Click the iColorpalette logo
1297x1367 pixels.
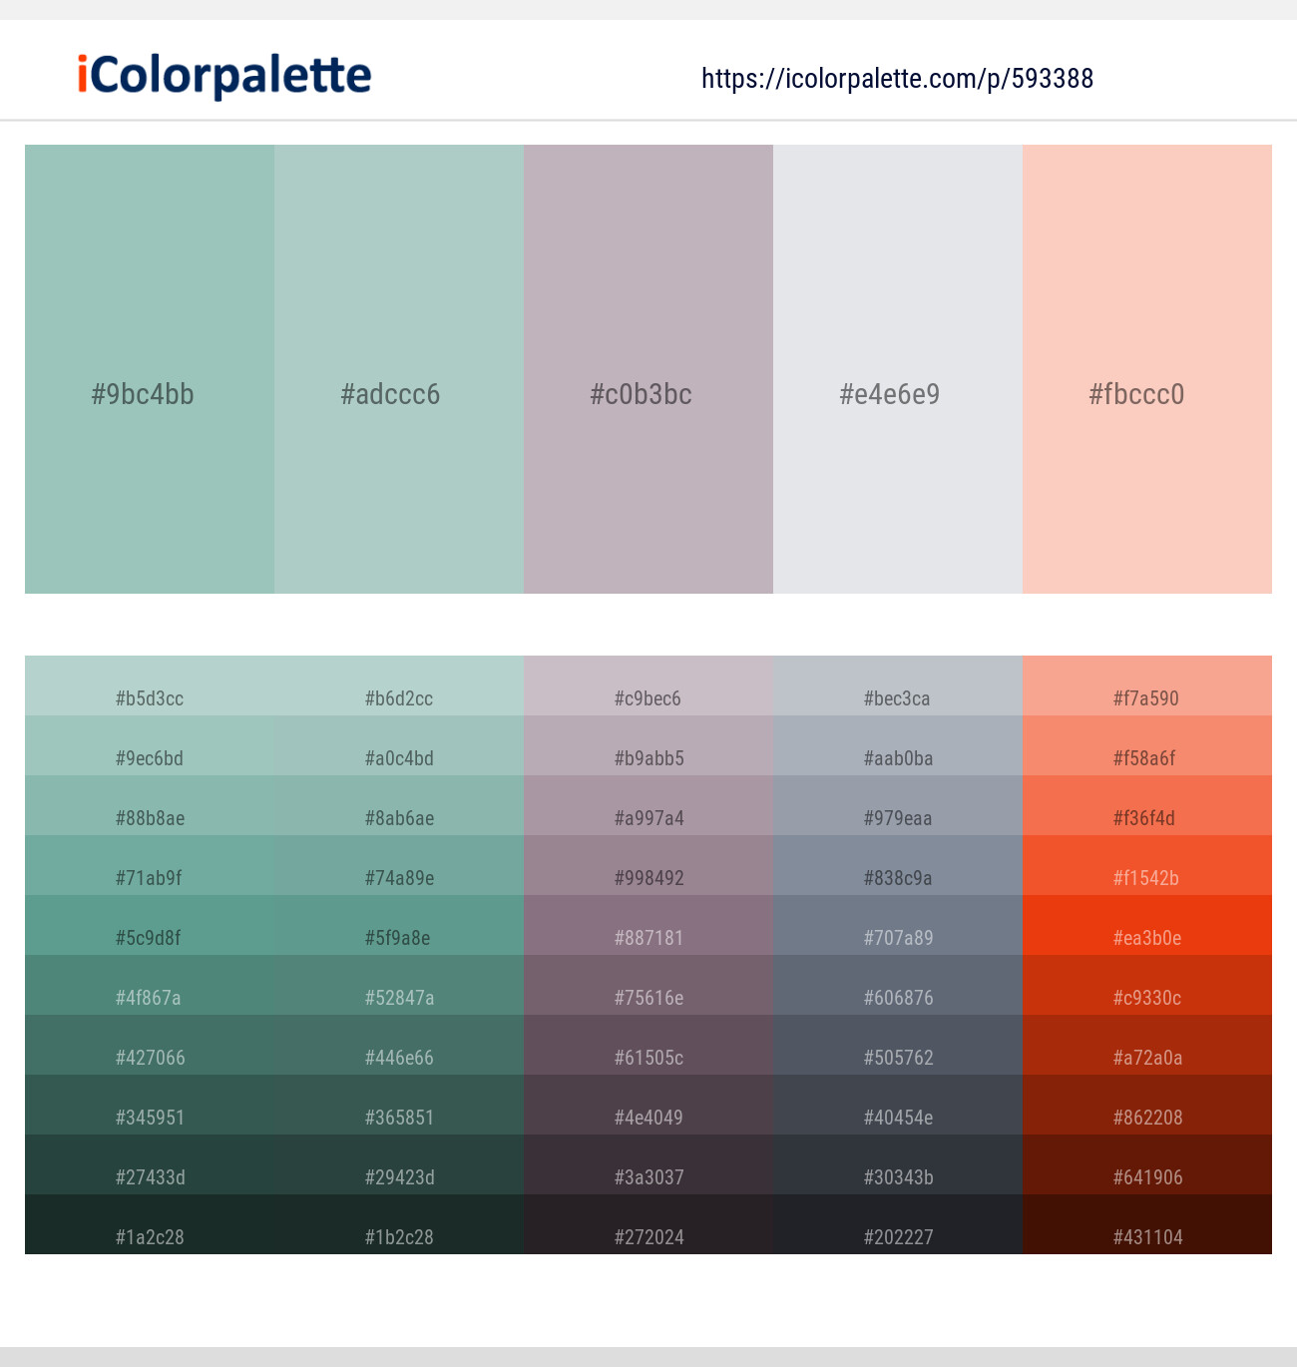[x=224, y=76]
